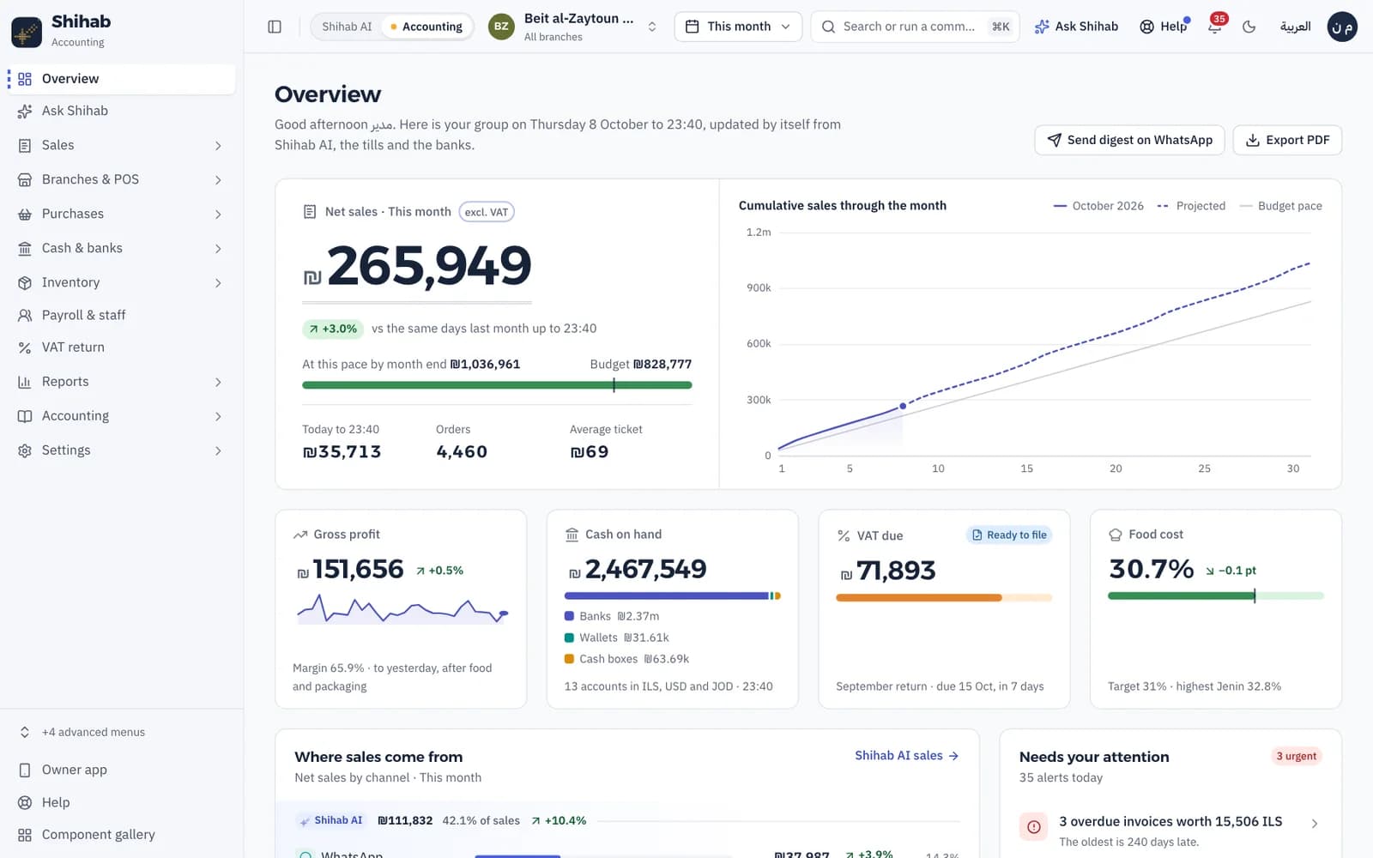The height and width of the screenshot is (858, 1373).
Task: Click the Shihab logo icon
Action: click(27, 33)
